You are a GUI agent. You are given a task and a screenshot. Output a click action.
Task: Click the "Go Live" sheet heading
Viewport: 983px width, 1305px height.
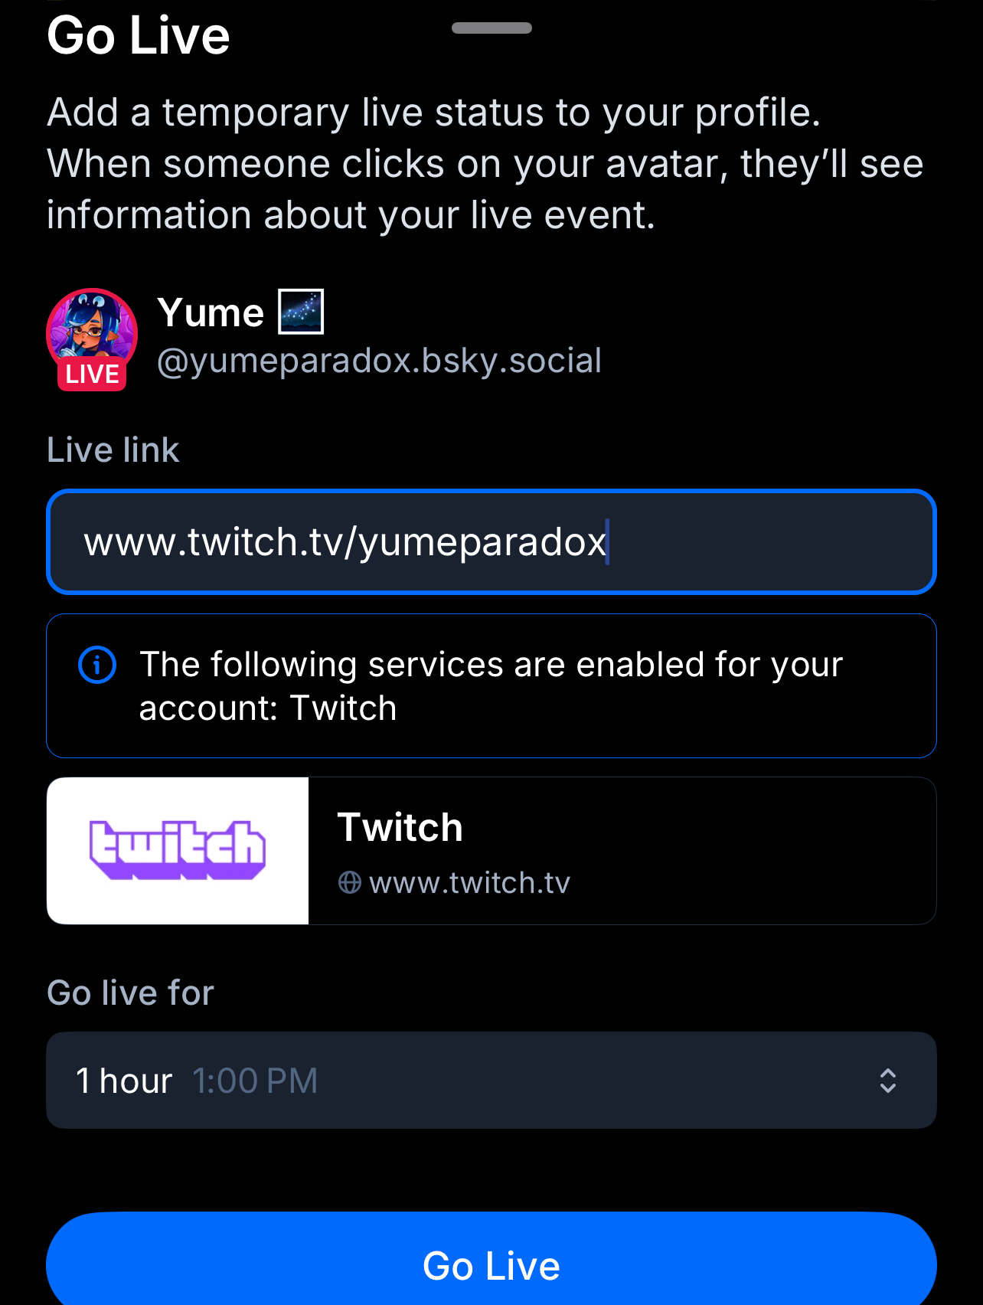click(x=139, y=35)
